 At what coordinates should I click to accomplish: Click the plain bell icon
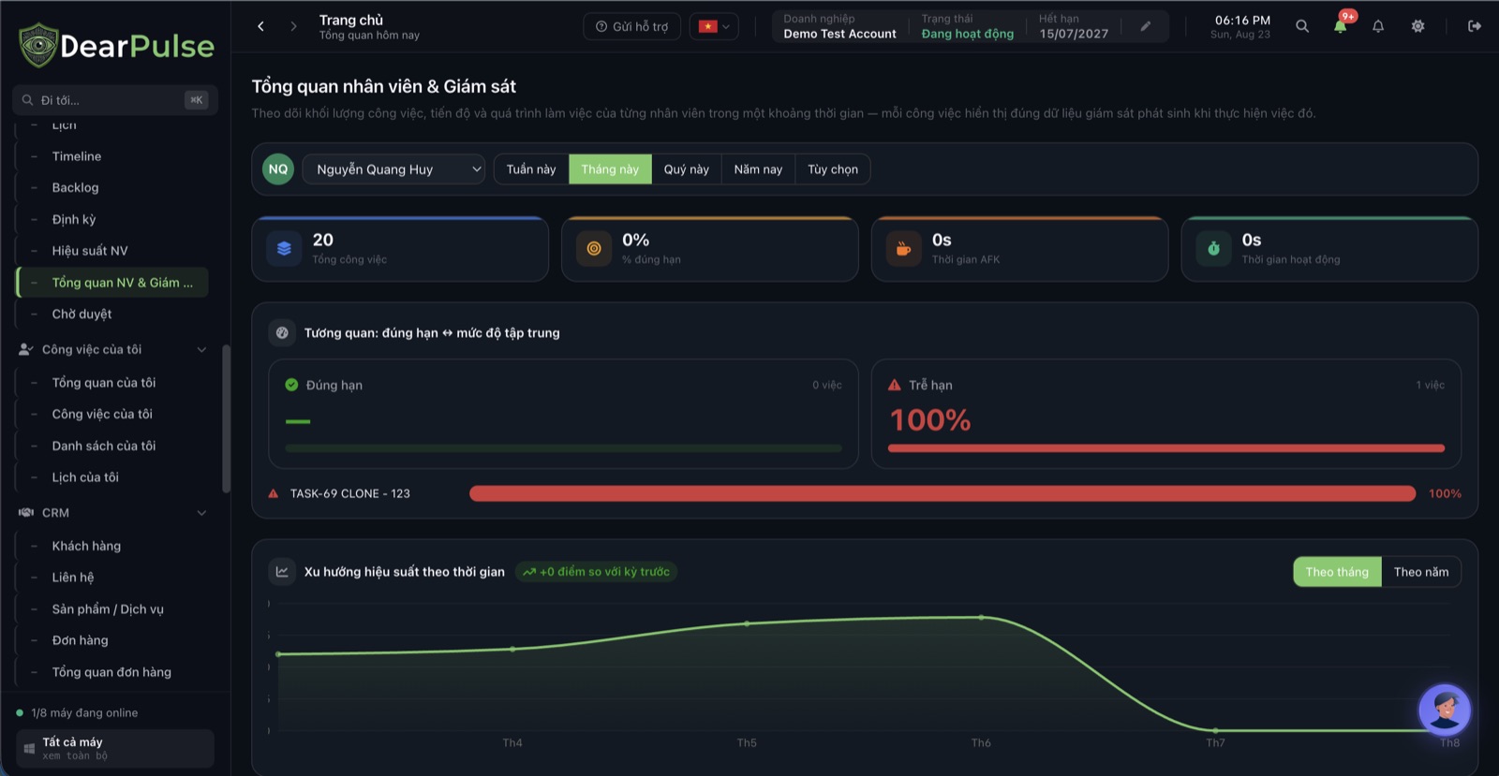click(1378, 26)
